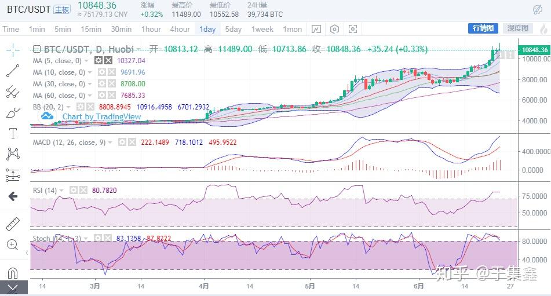
Task: Remove the MA 30 indicator
Action: tap(112, 83)
